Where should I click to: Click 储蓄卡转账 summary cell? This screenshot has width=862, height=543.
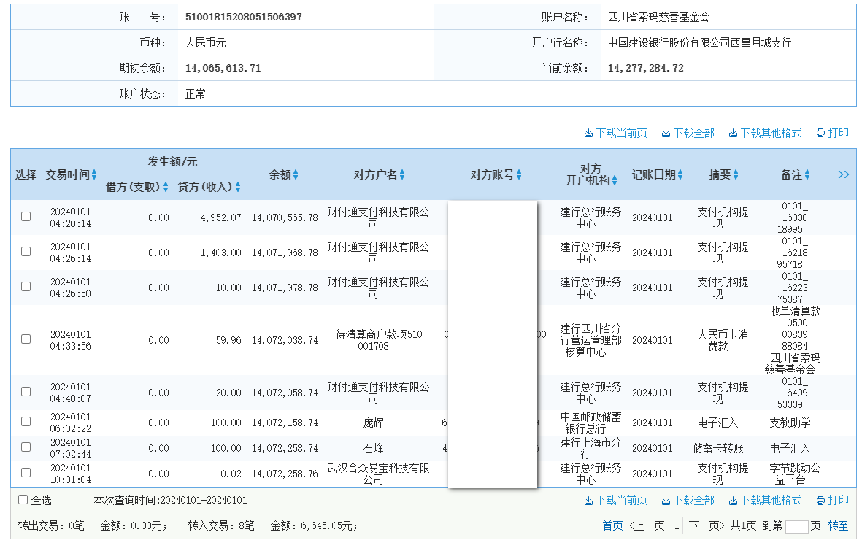718,448
